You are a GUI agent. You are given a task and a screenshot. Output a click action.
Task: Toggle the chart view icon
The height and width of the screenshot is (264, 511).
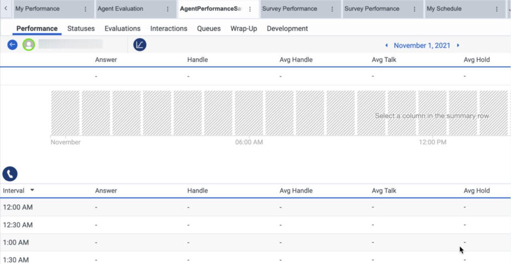click(x=140, y=45)
